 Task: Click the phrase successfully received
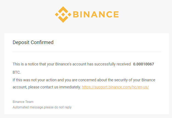tap(112, 64)
